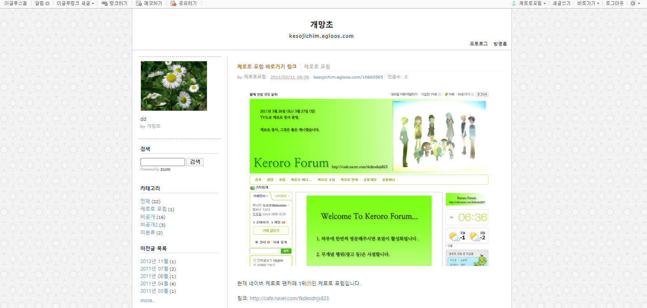Viewport: 647px width, 308px height.
Task: Click the daisy flower profile photo
Action: click(x=174, y=86)
